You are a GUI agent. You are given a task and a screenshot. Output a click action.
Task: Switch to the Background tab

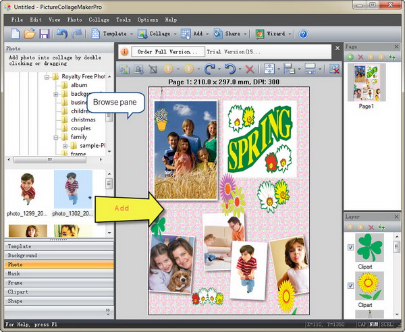[59, 256]
